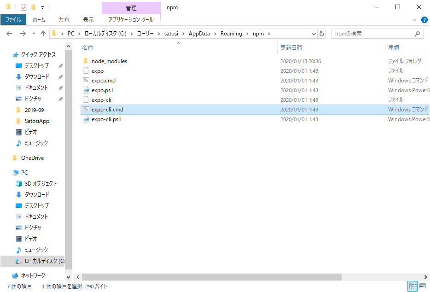Click the horizontal scrollbar right arrow
This screenshot has width=430, height=292.
[425, 277]
